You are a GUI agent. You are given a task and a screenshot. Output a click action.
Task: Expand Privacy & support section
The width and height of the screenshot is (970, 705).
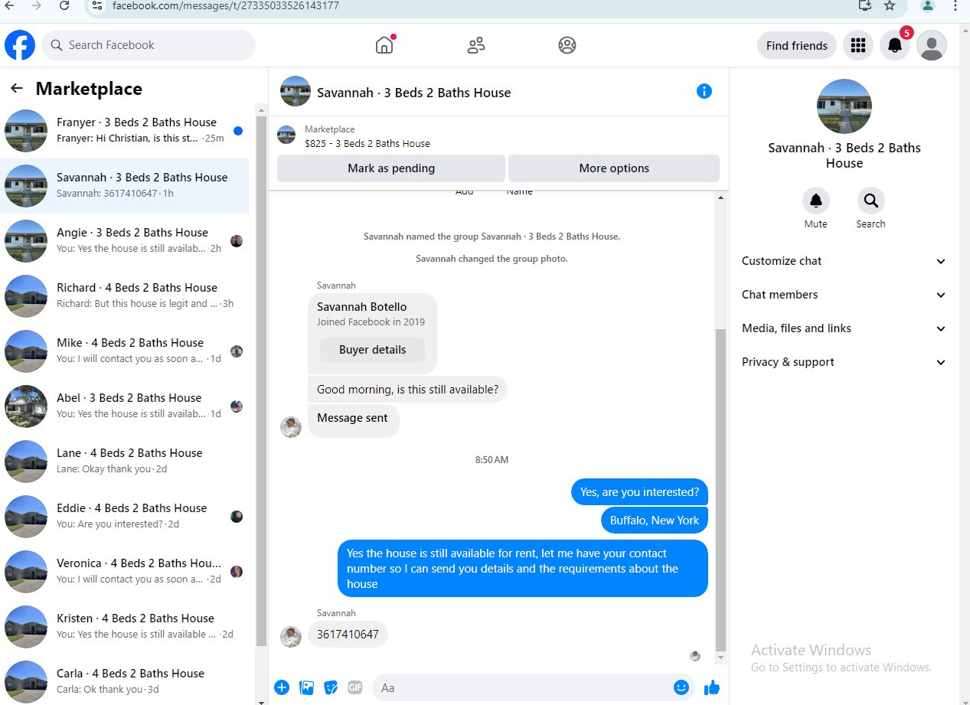pos(844,362)
